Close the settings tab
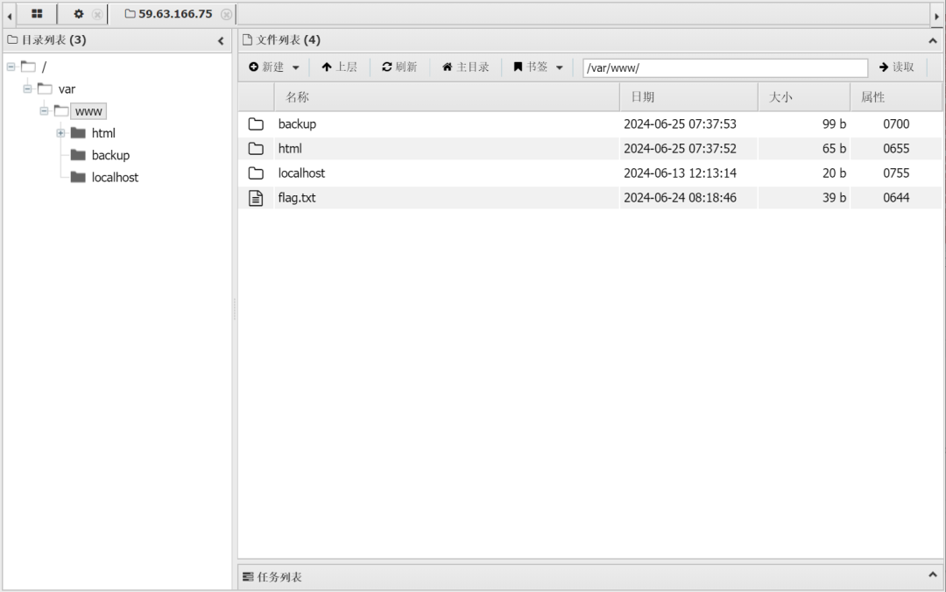This screenshot has height=592, width=946. [x=97, y=14]
